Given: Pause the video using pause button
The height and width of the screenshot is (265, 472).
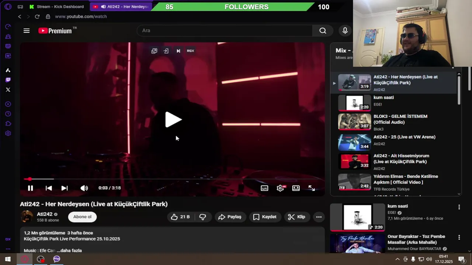Looking at the screenshot, I should click(30, 188).
